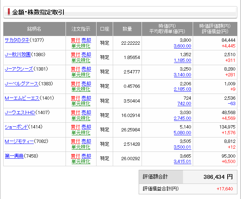Open average cost 3,600.00 link
The image size is (241, 199).
click(182, 46)
